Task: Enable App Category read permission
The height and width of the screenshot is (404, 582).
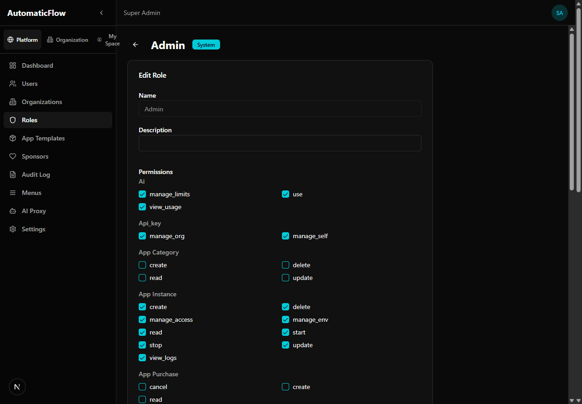Action: (x=142, y=278)
